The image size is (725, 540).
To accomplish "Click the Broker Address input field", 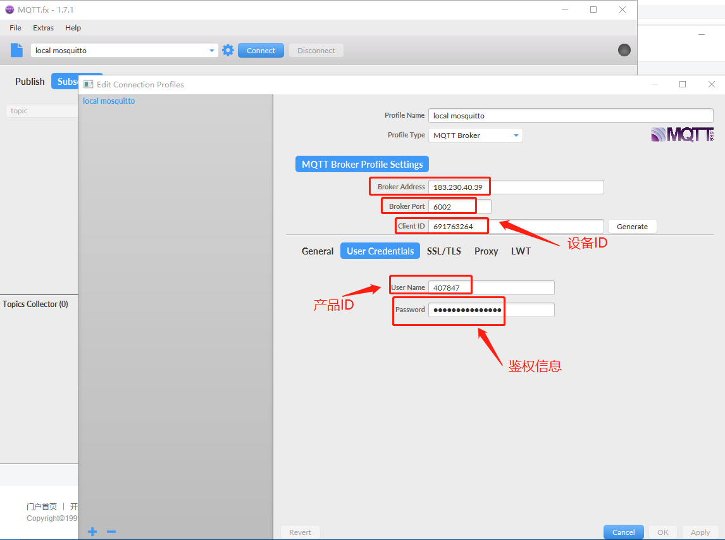I will [516, 187].
